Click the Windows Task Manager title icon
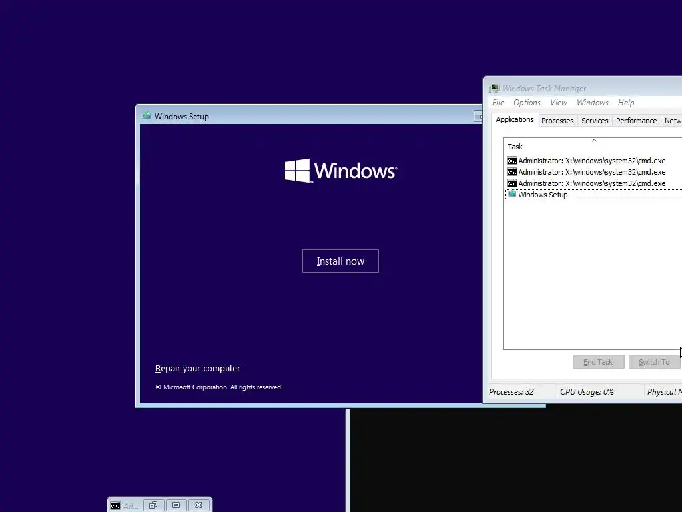Screen dimensions: 682x512 (494, 89)
